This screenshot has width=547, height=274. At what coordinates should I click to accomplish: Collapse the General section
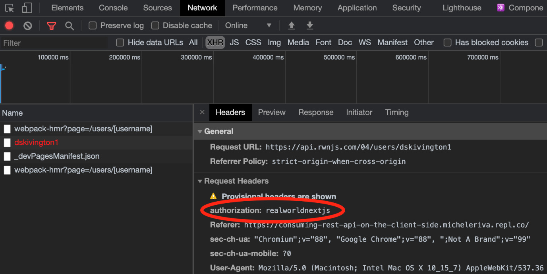[200, 131]
